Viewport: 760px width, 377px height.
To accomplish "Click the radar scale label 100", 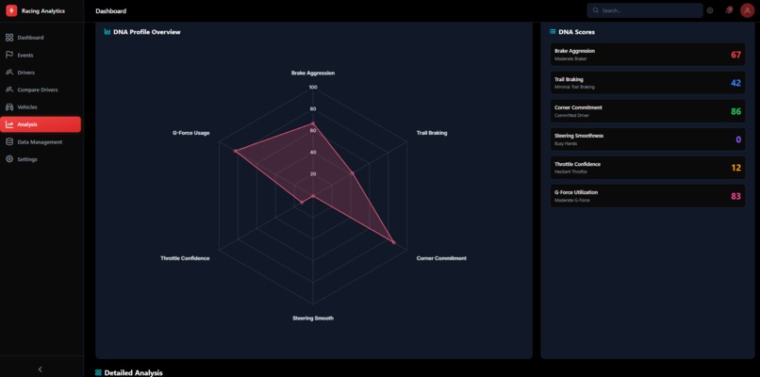I will [x=313, y=88].
